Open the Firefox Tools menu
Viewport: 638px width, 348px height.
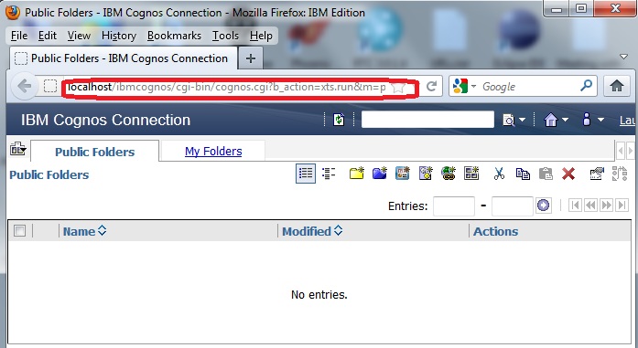(x=225, y=36)
